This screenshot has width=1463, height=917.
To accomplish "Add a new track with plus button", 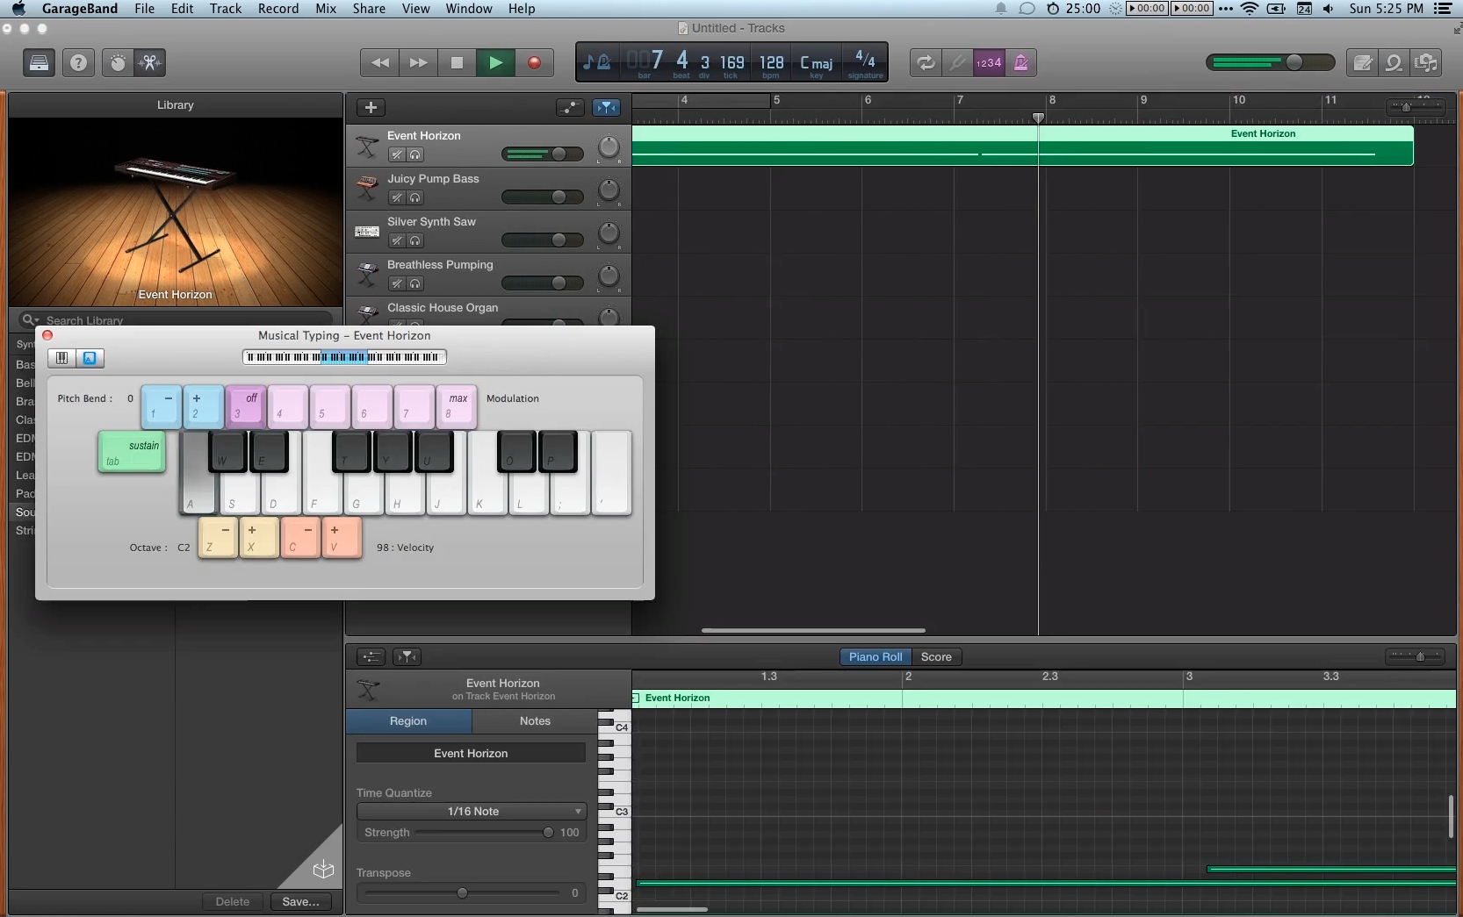I will coord(371,107).
